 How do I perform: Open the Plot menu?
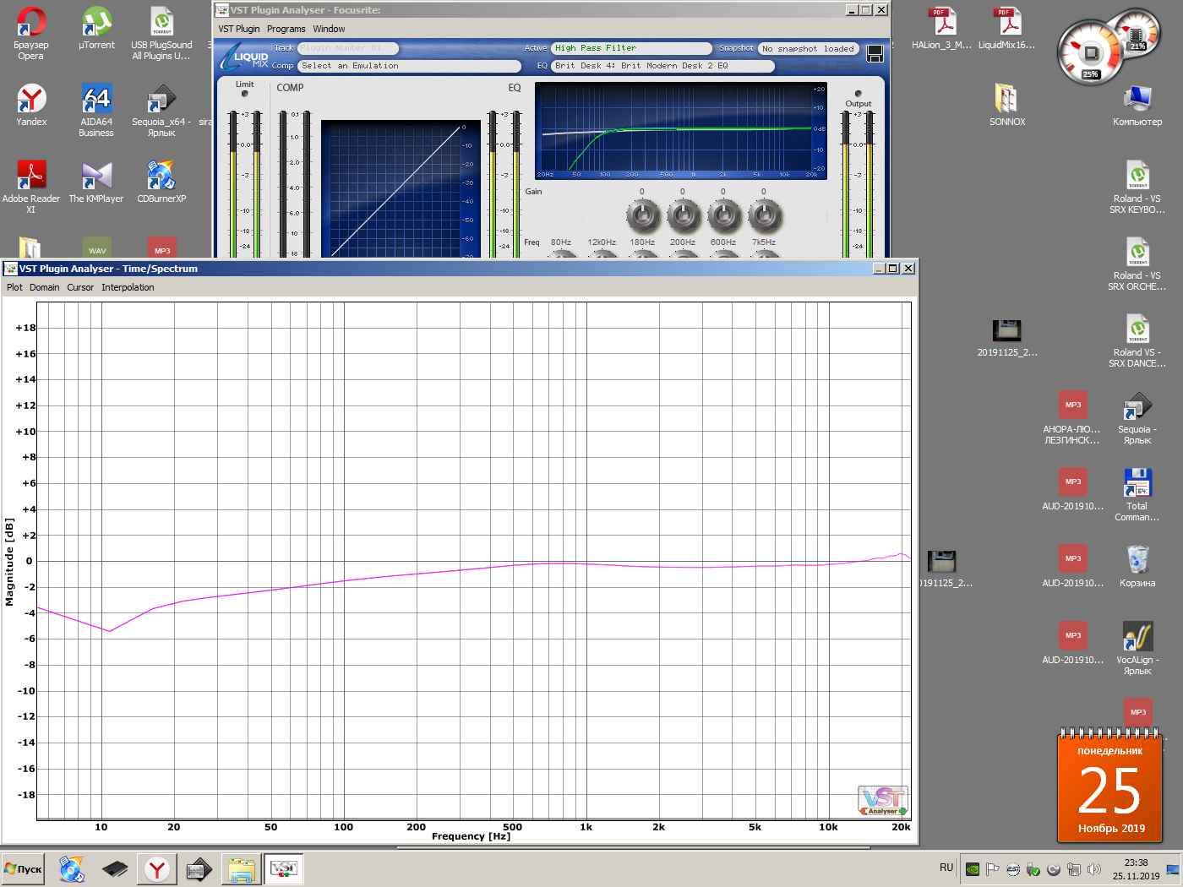click(x=14, y=287)
